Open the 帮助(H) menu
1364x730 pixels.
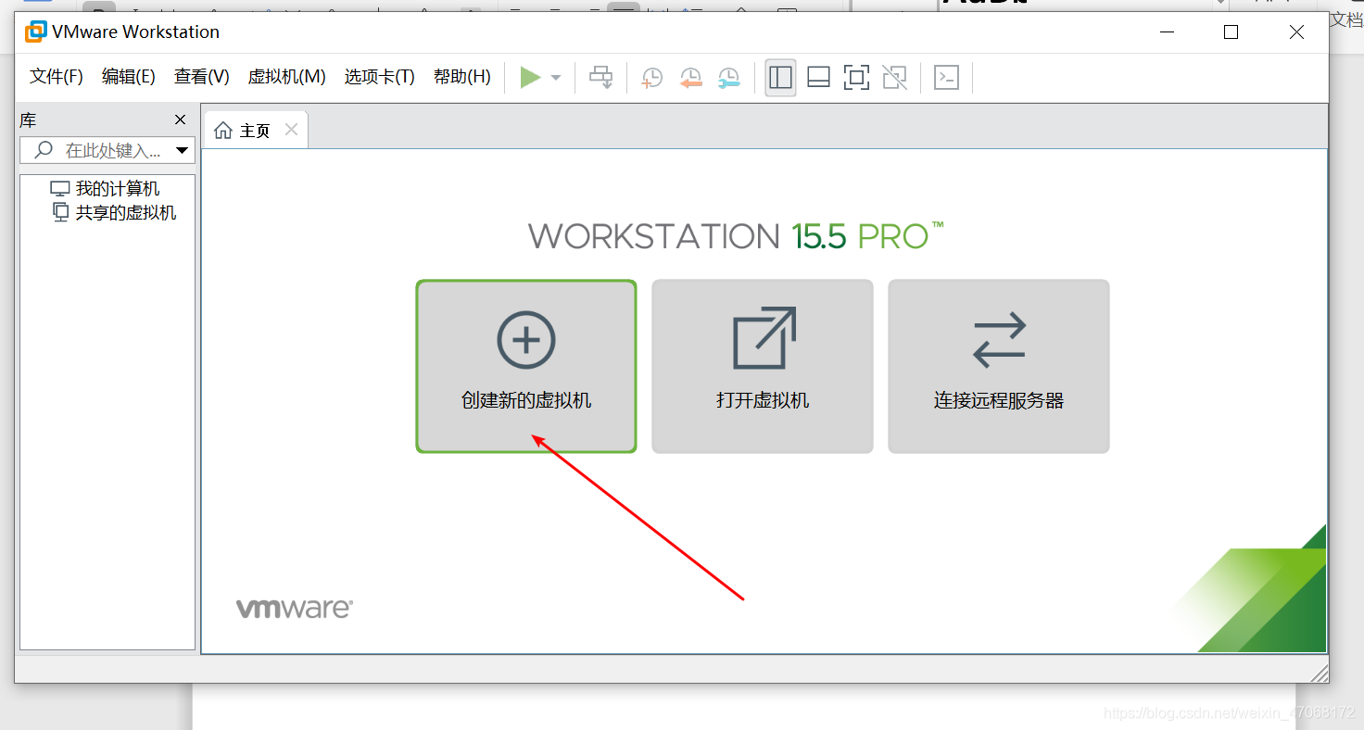[x=462, y=77]
